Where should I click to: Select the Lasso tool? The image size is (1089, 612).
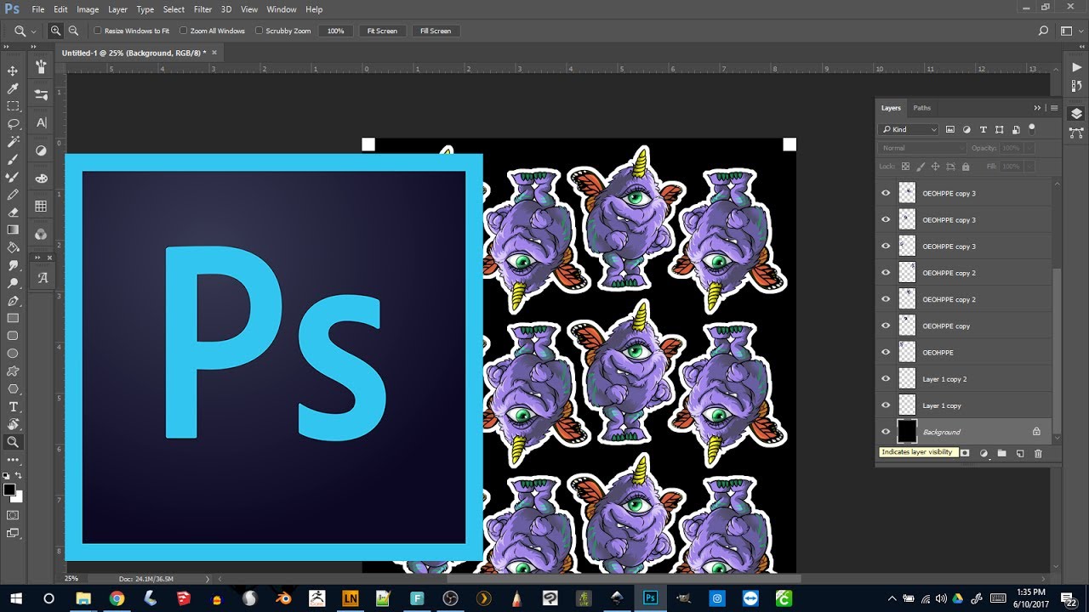(x=13, y=124)
